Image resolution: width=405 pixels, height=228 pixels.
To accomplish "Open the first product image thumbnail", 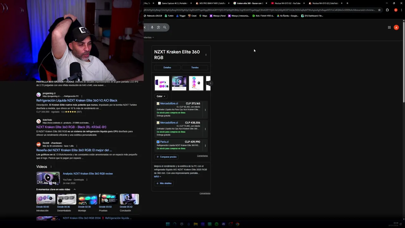I will pyautogui.click(x=162, y=83).
